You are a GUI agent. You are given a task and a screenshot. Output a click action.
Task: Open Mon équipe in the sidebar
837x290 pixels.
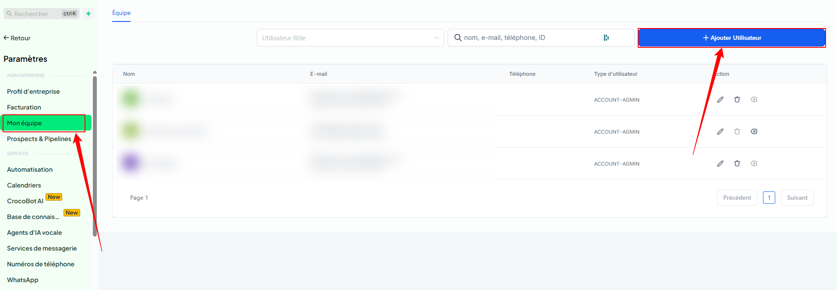coord(25,123)
